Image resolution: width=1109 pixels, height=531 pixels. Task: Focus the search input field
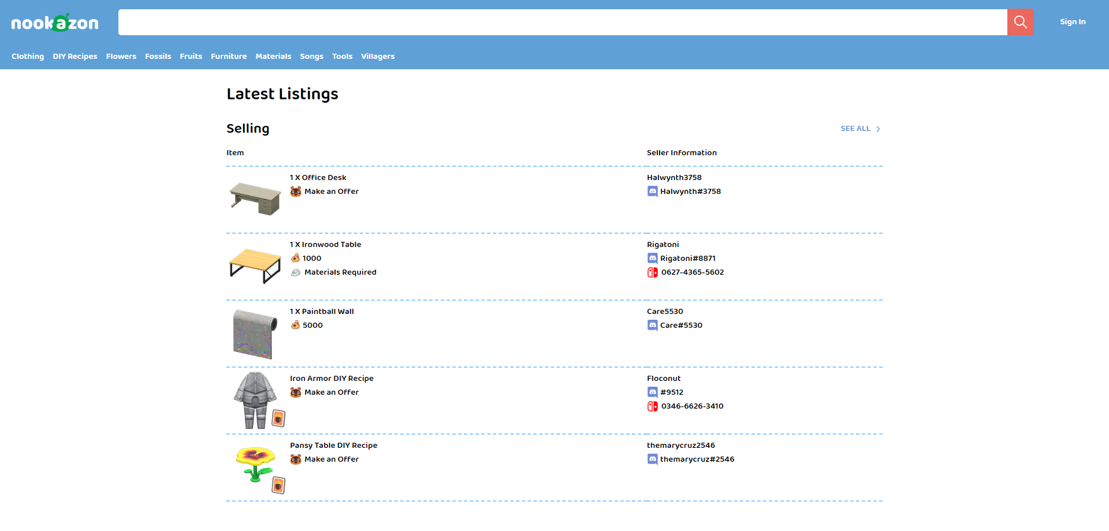tap(563, 22)
